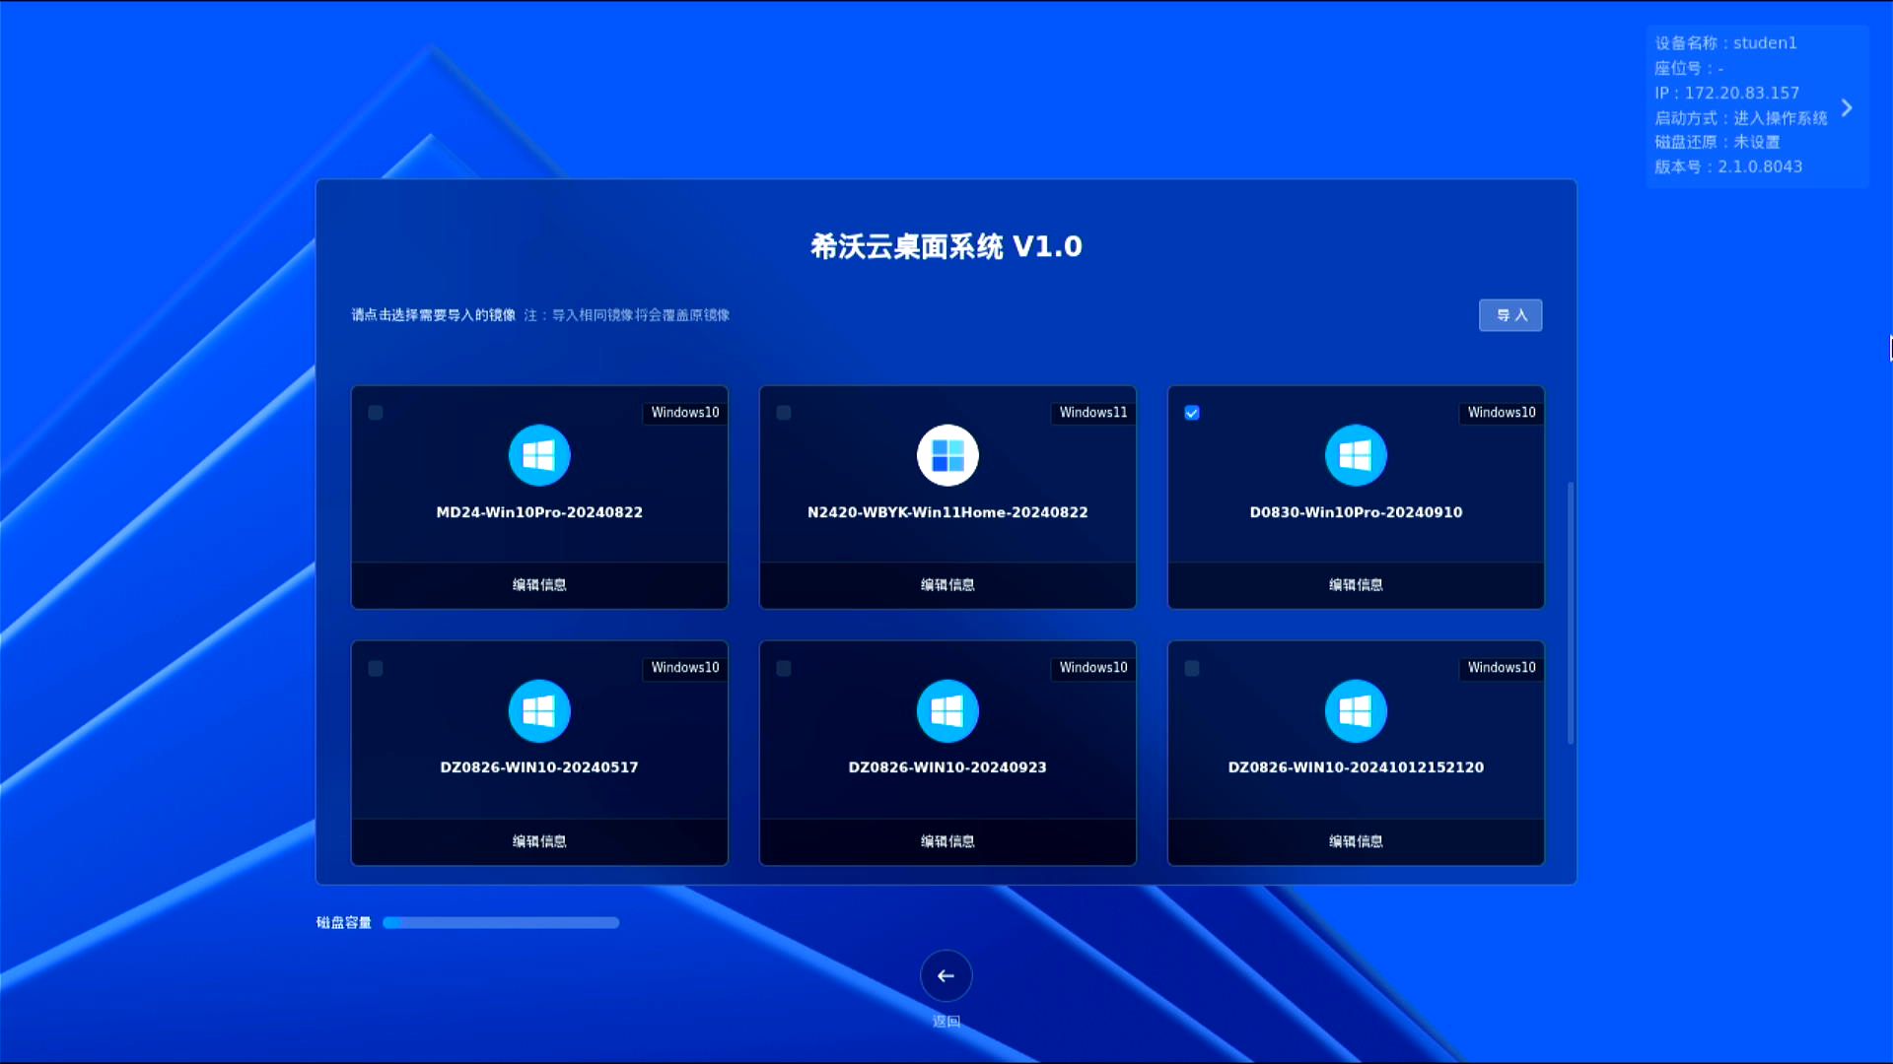Click the MD24-Win10Pro-20240822 image name
The image size is (1893, 1064).
click(x=539, y=512)
